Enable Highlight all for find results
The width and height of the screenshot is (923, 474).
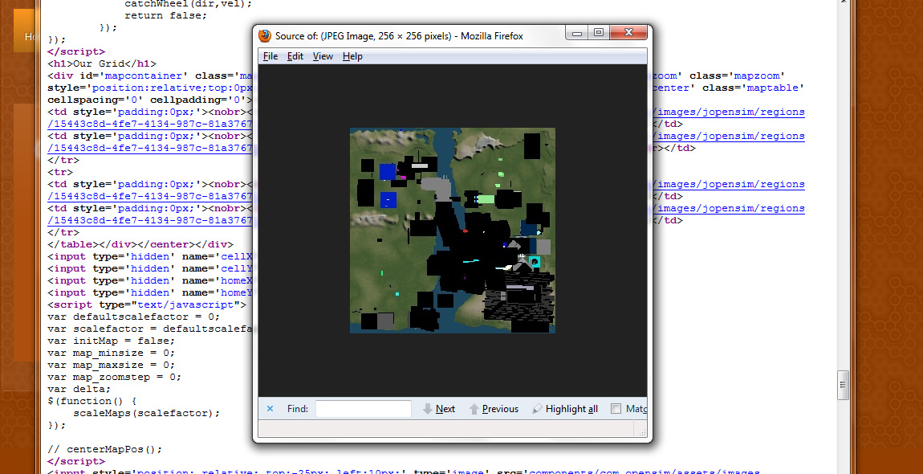click(x=565, y=409)
